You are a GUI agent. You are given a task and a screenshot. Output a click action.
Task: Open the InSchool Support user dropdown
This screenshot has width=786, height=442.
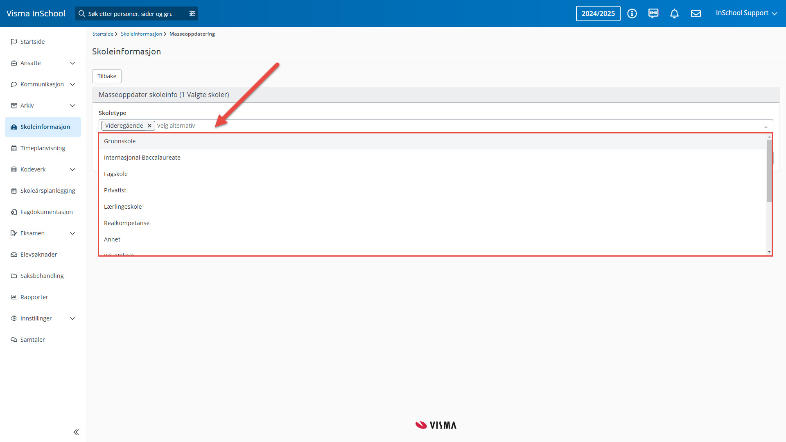746,13
